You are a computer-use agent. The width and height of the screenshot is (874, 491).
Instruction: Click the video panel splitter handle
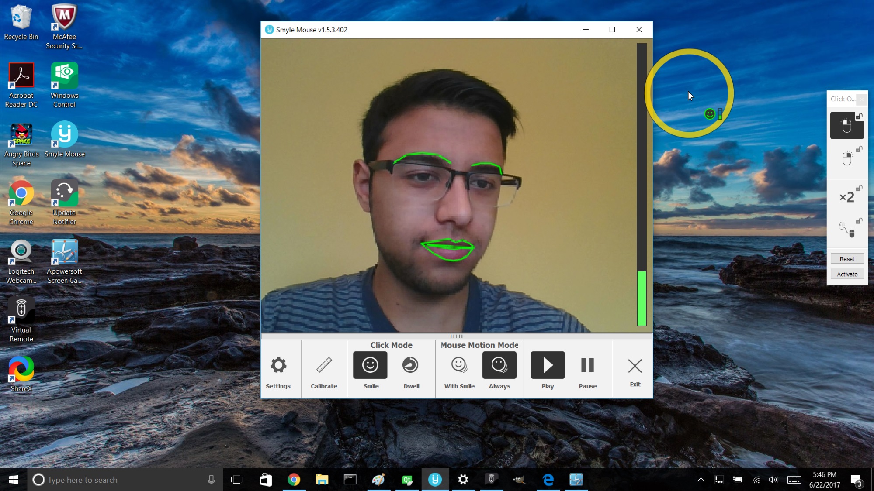(457, 336)
